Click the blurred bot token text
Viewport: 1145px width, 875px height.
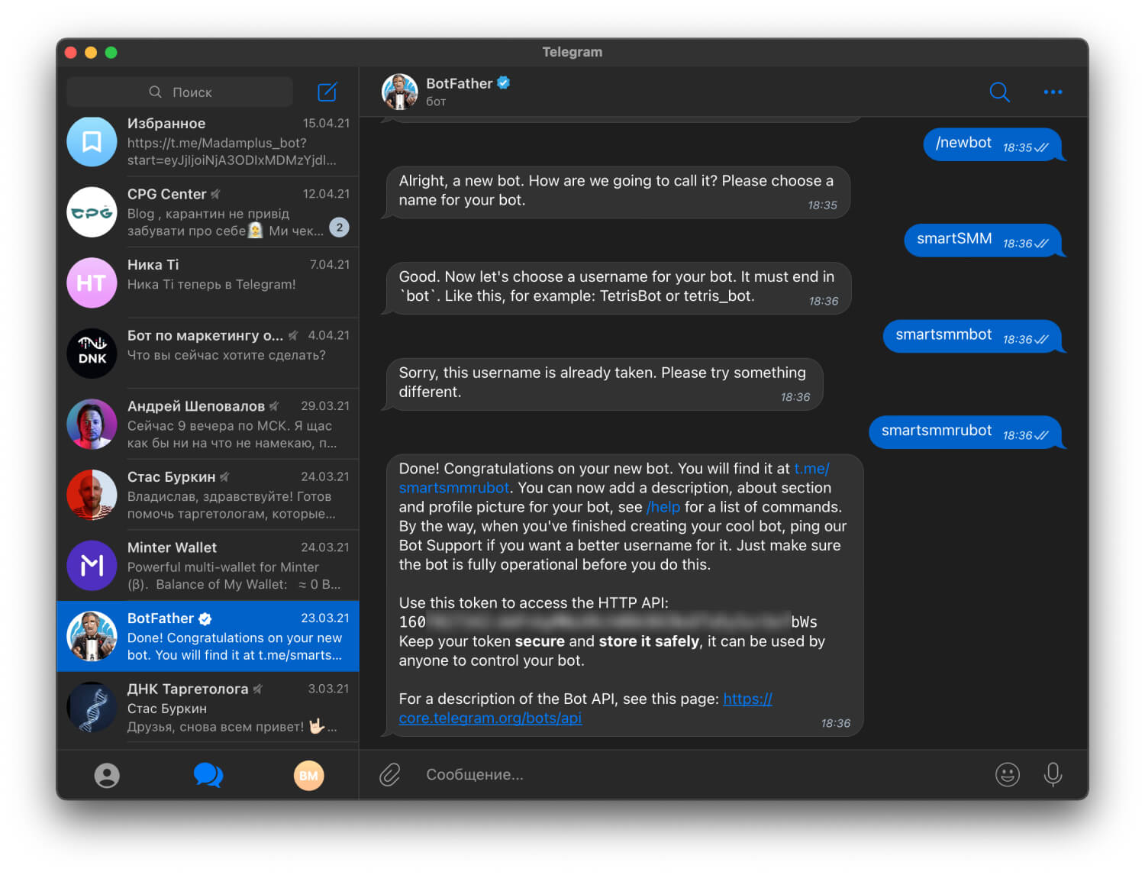[608, 622]
